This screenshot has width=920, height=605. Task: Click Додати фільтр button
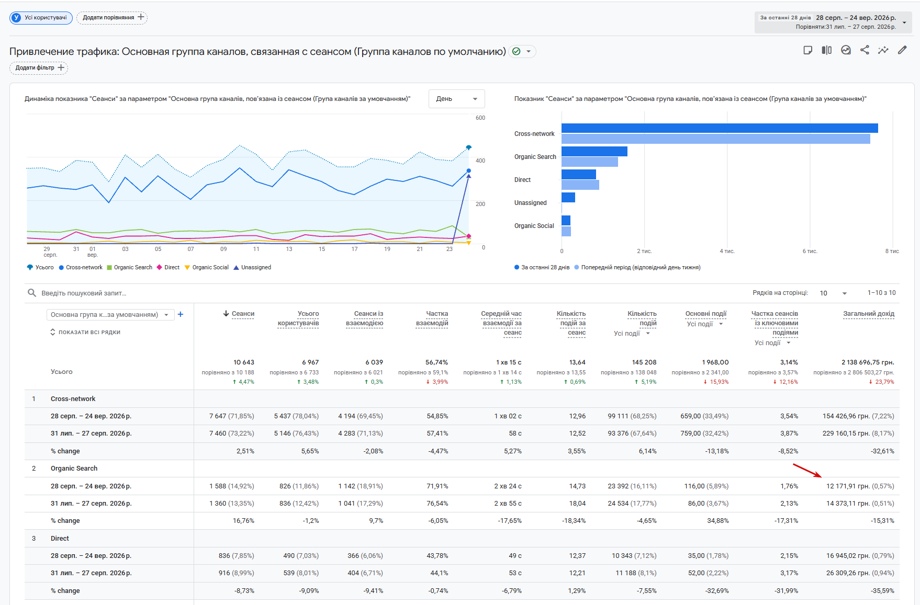tap(39, 67)
